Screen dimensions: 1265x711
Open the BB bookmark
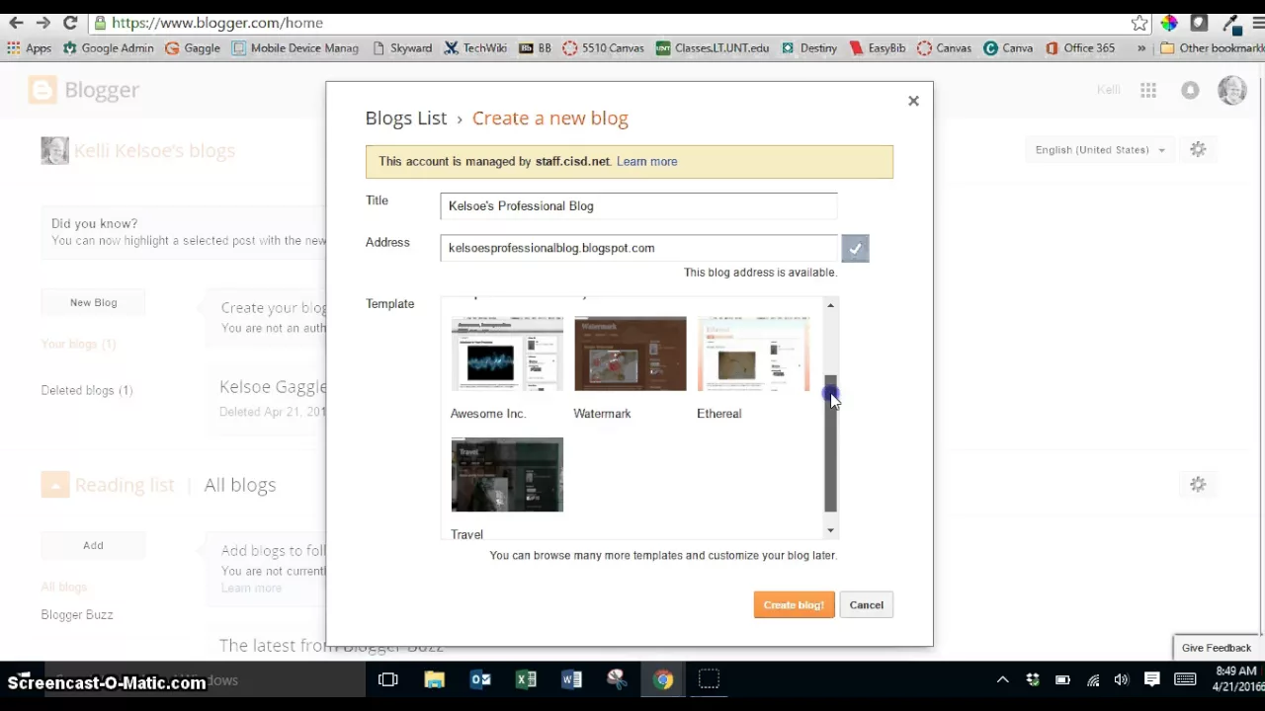tap(535, 47)
